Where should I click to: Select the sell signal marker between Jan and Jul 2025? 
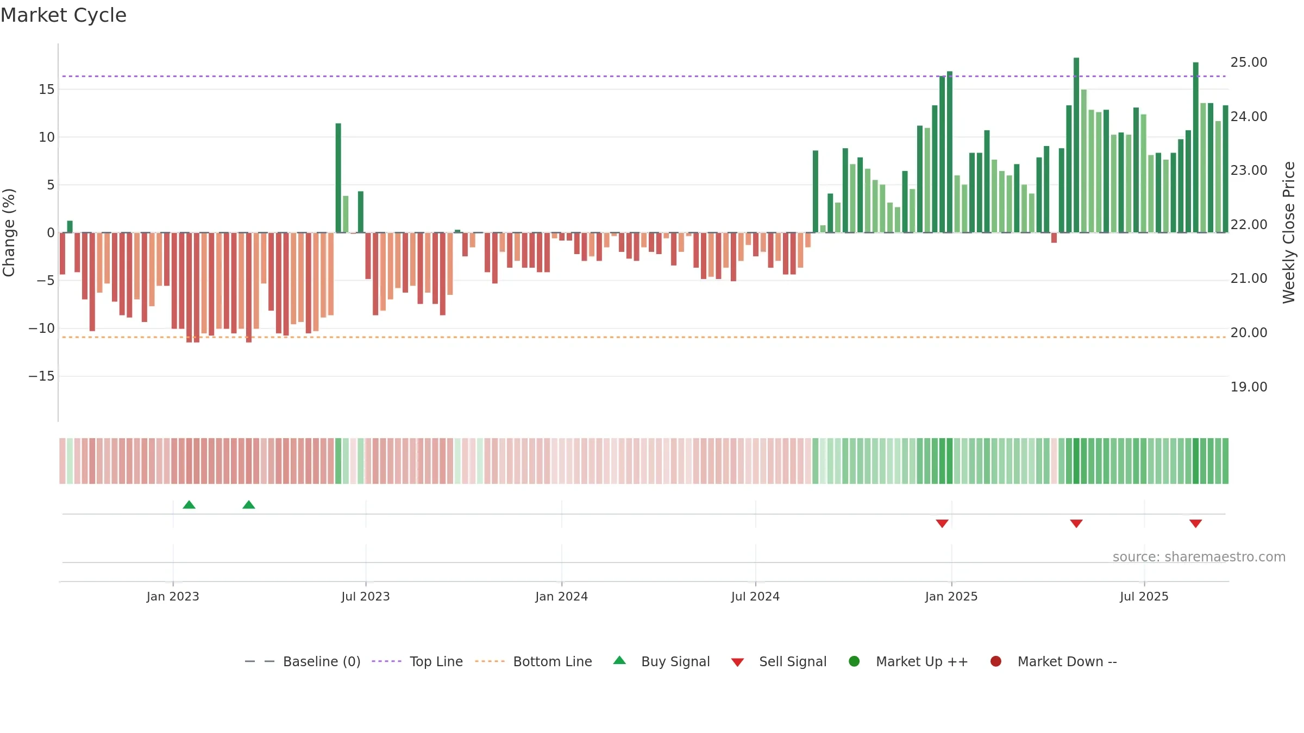1076,523
